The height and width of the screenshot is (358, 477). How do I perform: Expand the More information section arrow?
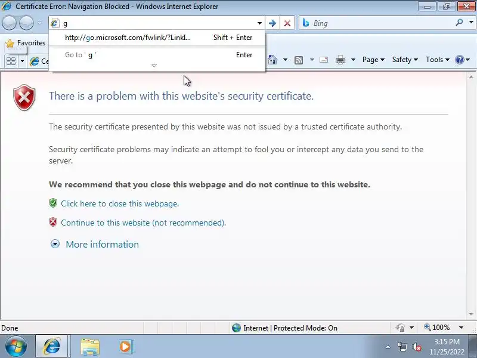tap(55, 244)
